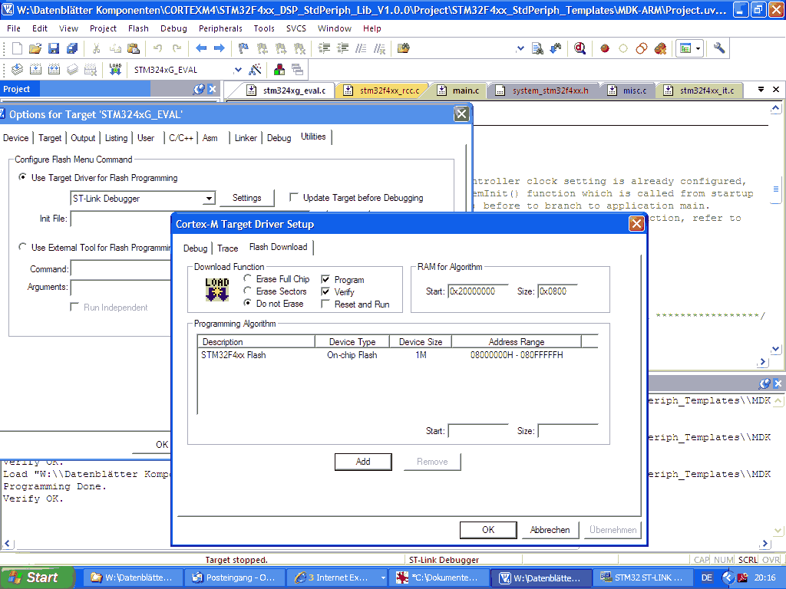786x589 pixels.
Task: Open Configuration wrench icon
Action: [x=719, y=48]
